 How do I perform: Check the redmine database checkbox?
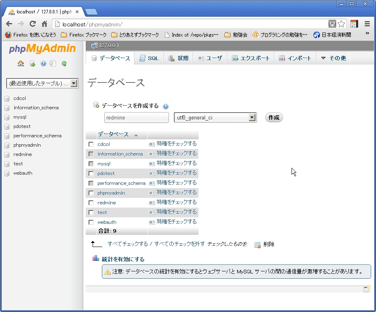91,203
